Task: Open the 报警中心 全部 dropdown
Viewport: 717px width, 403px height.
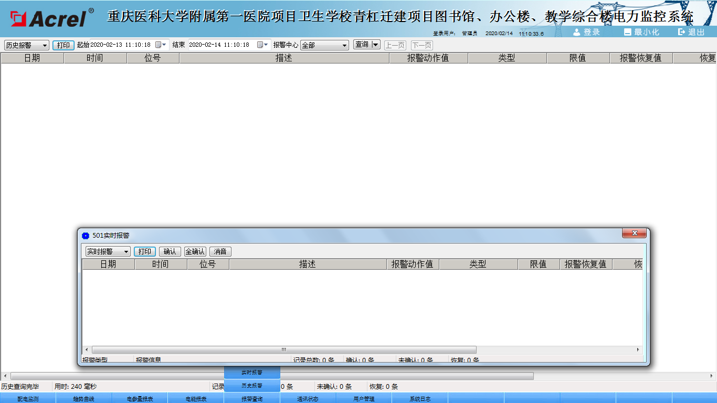Action: pyautogui.click(x=344, y=46)
